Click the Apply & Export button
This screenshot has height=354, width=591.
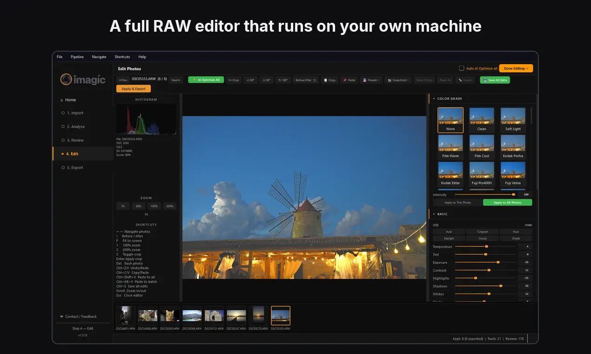[x=134, y=89]
